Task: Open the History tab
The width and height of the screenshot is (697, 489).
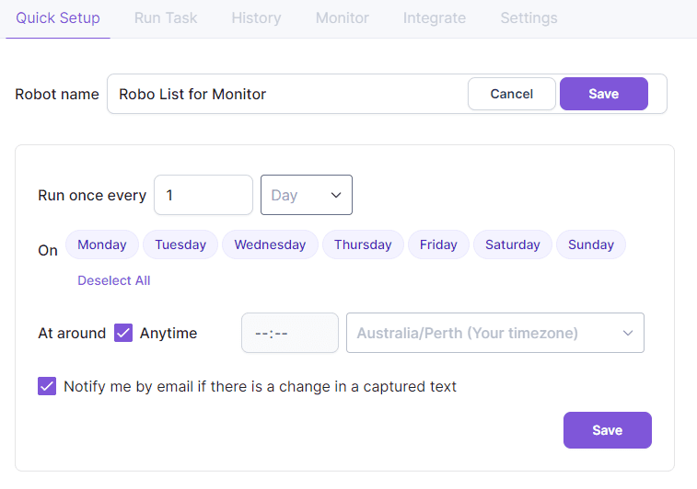Action: [256, 18]
